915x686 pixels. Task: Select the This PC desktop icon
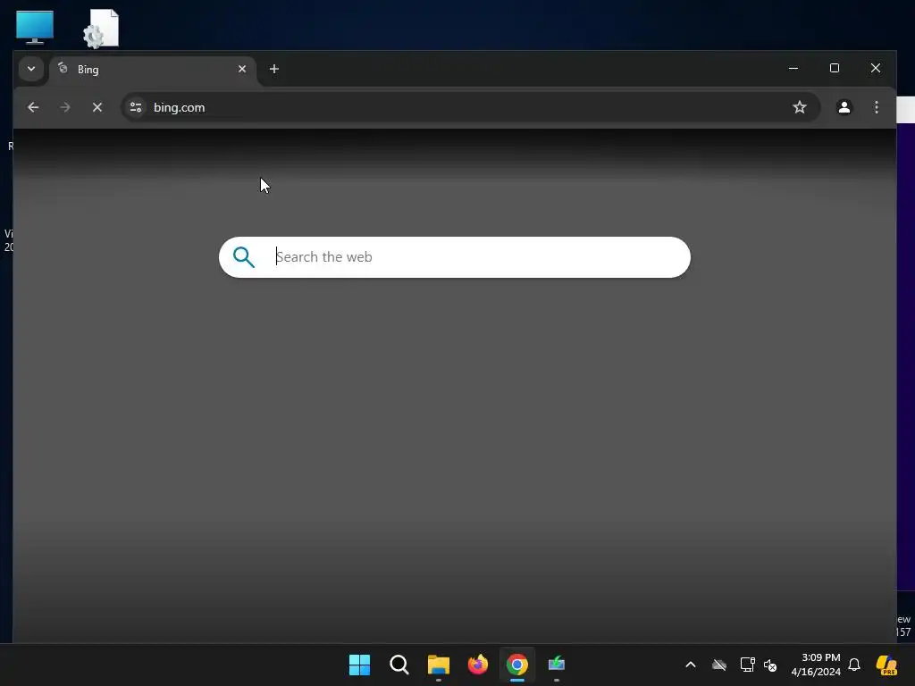pyautogui.click(x=35, y=28)
